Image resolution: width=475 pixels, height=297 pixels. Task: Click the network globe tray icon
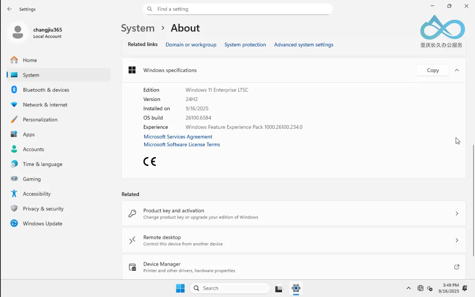421,288
